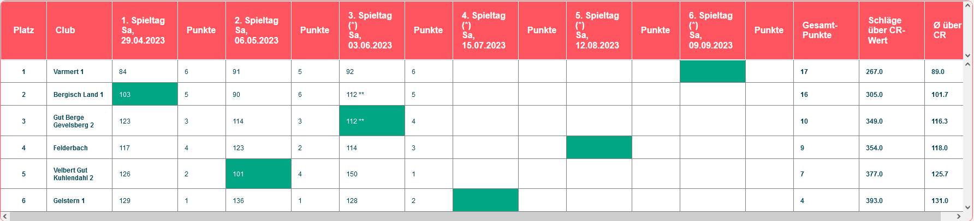Click the Felderbach club name

[70, 148]
